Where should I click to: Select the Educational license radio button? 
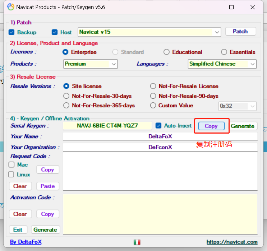(x=166, y=52)
